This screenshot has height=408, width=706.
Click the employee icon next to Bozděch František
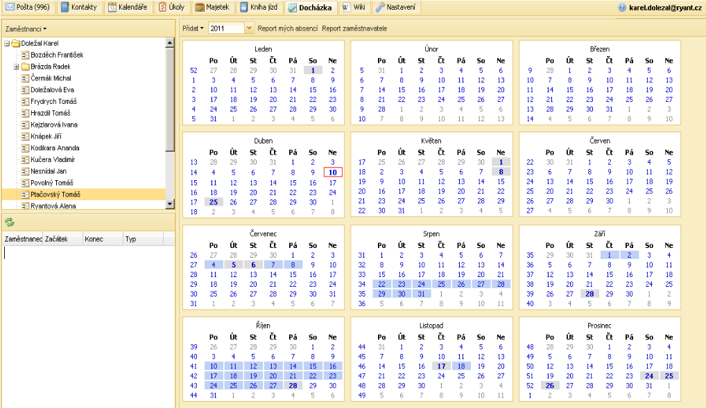point(25,55)
